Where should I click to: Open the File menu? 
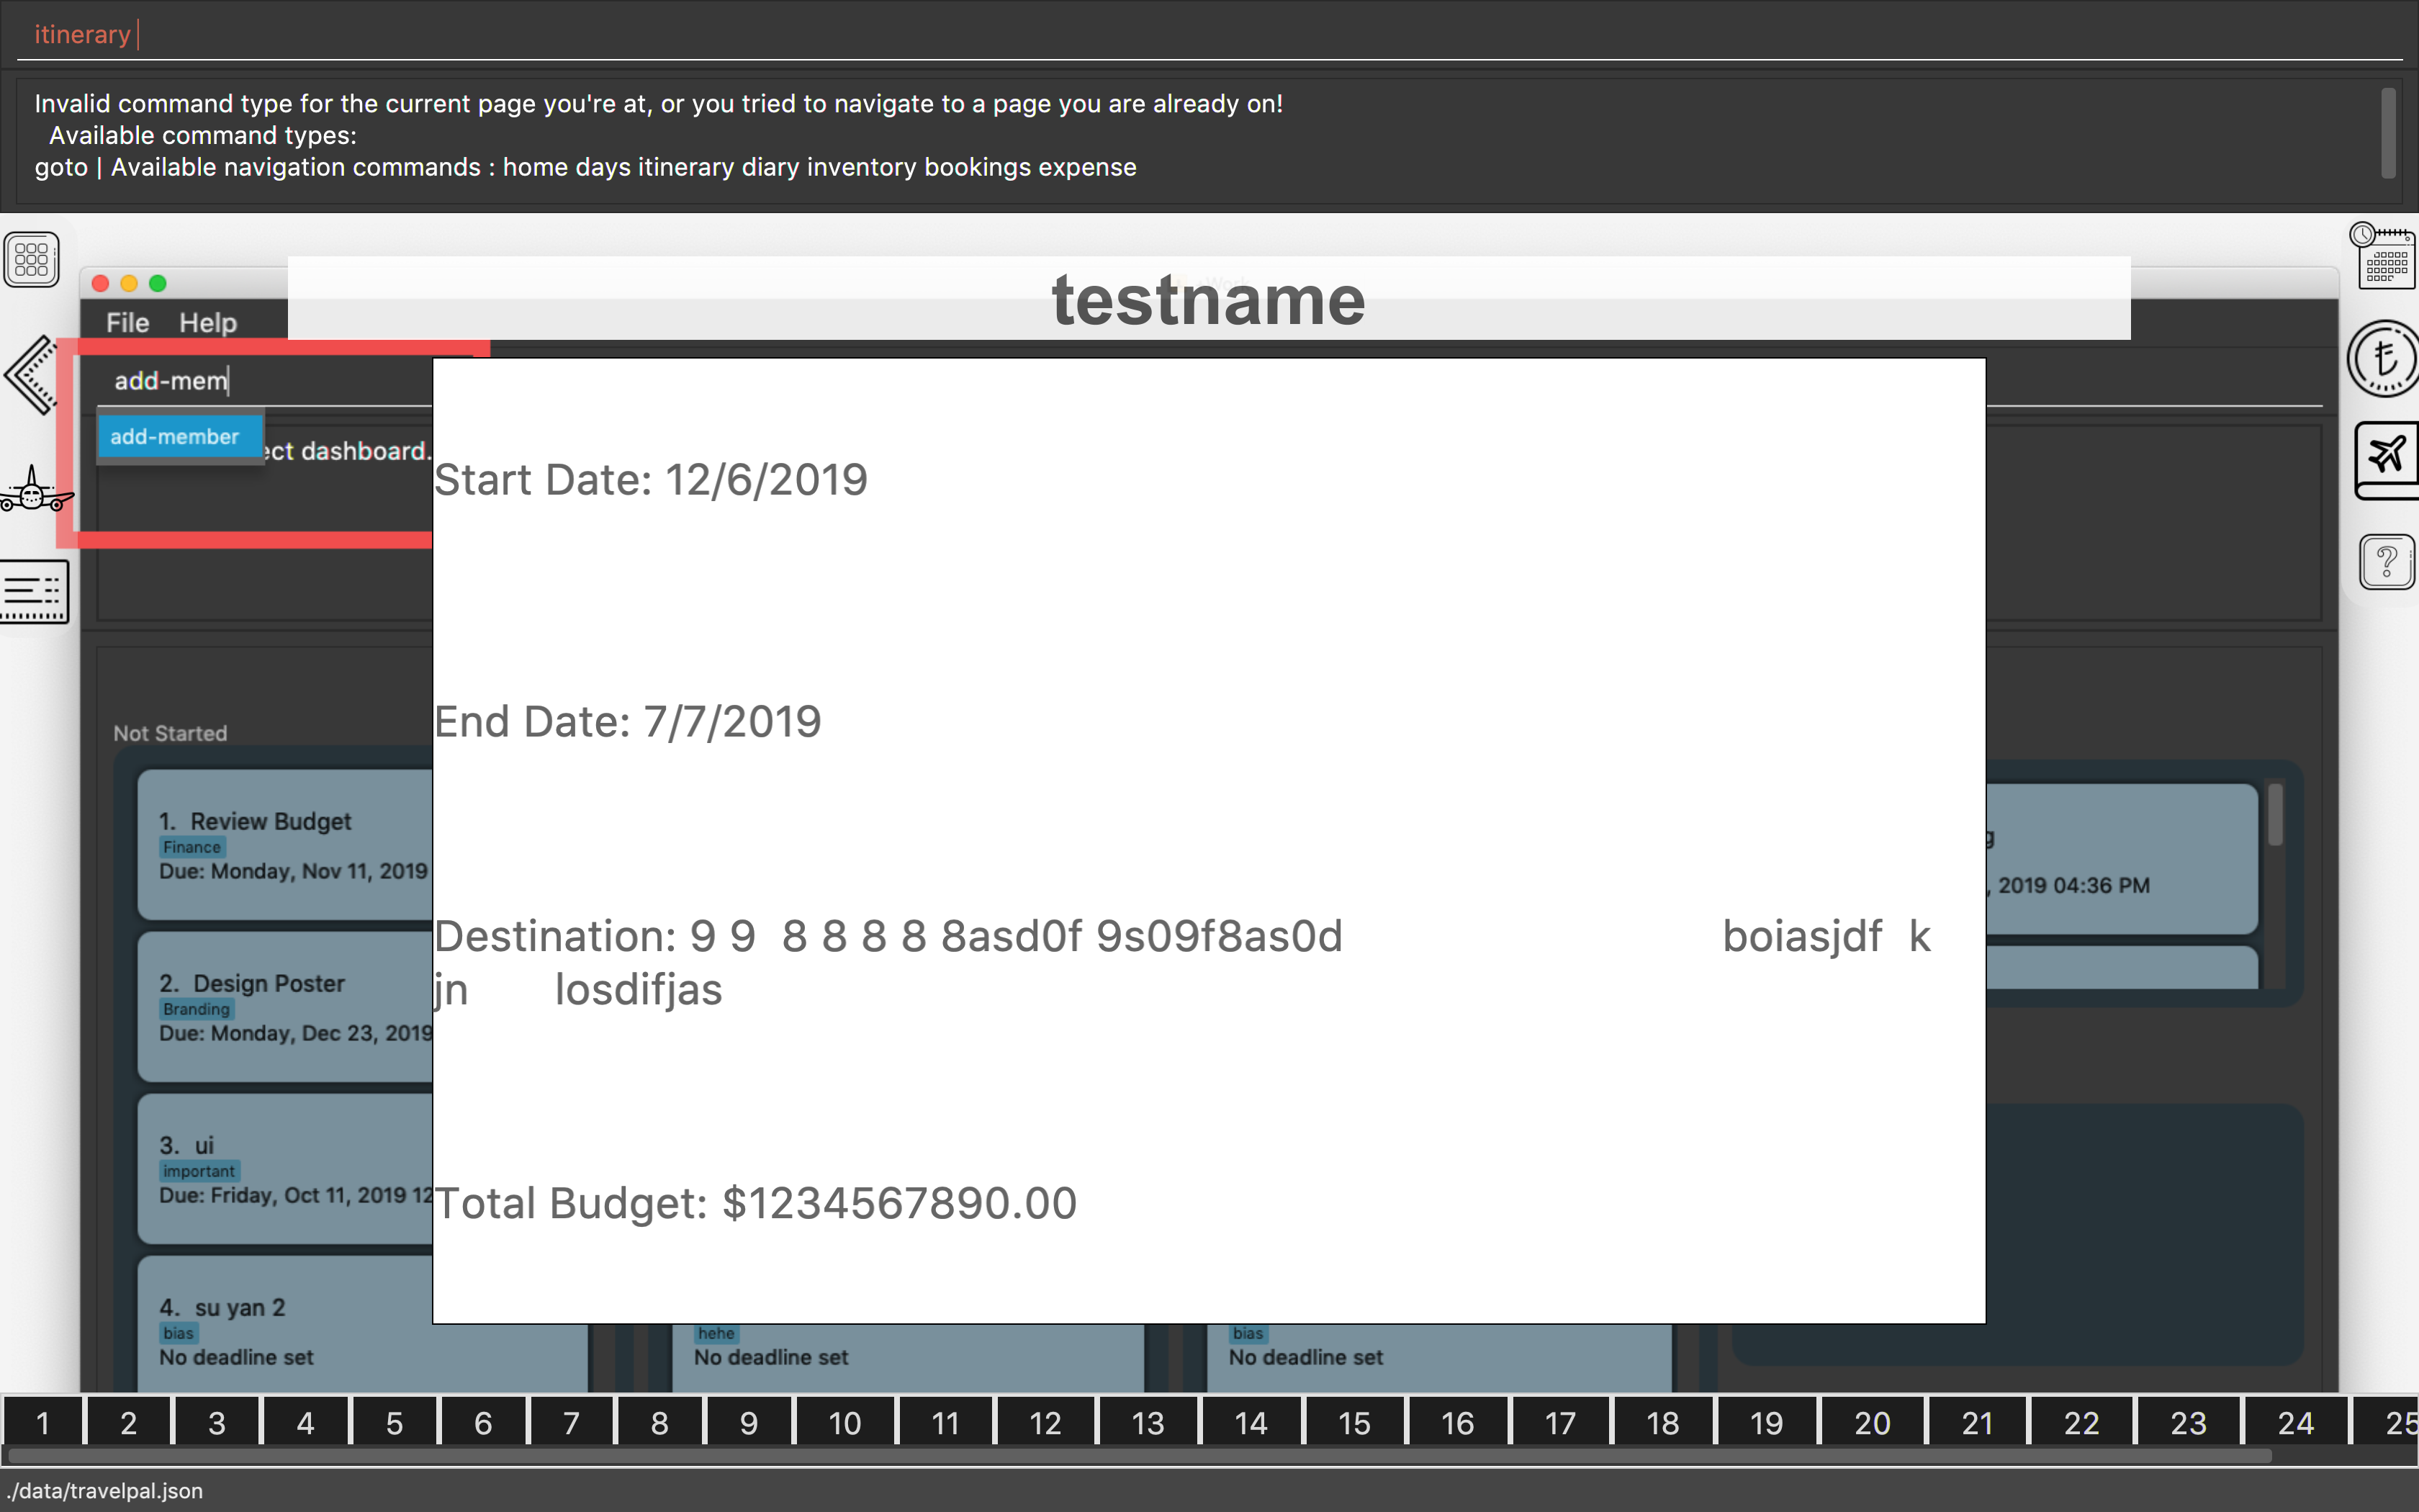[x=127, y=323]
